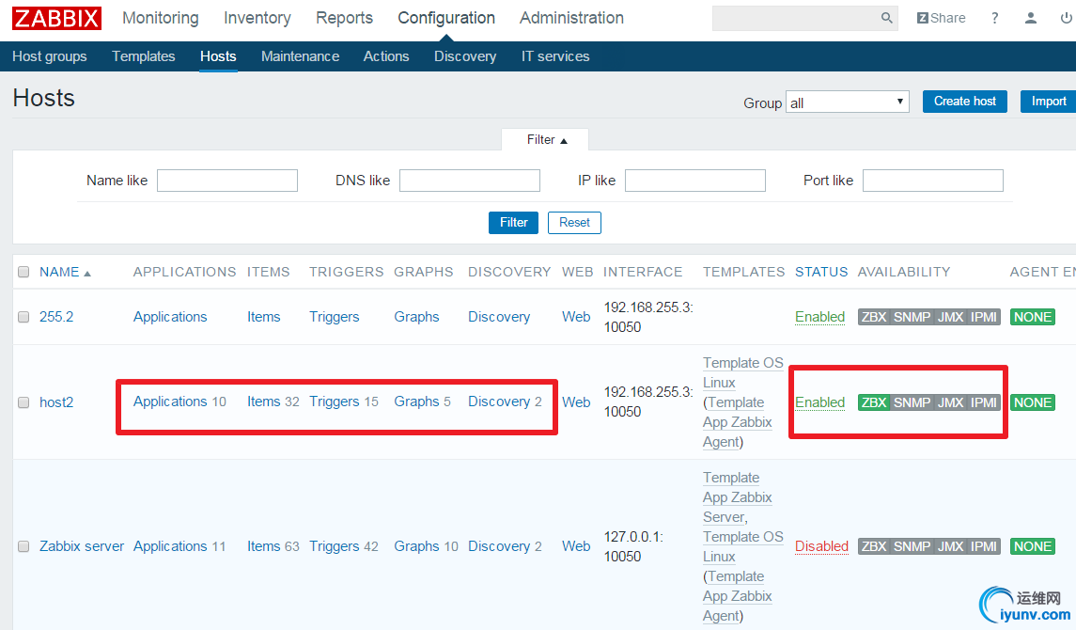Sort hosts by the NAME column
This screenshot has height=630, width=1076.
(x=65, y=272)
